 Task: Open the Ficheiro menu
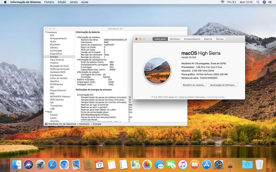pyautogui.click(x=49, y=2)
